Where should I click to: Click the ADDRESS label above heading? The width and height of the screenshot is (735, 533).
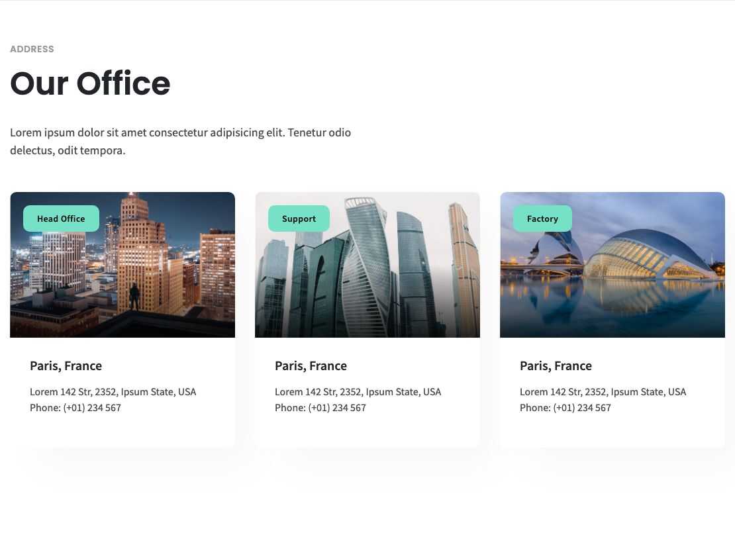[x=32, y=49]
